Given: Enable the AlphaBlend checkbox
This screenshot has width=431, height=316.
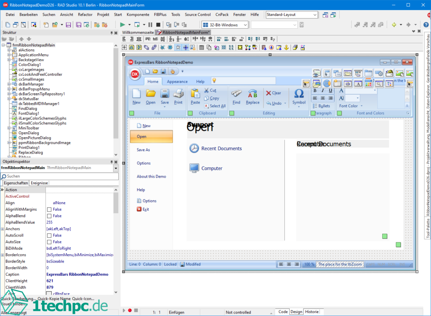Looking at the screenshot, I should [x=49, y=216].
